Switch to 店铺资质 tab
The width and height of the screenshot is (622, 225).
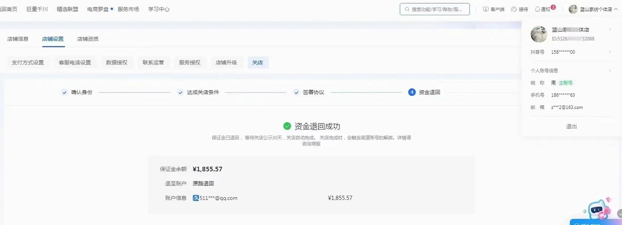click(x=88, y=39)
